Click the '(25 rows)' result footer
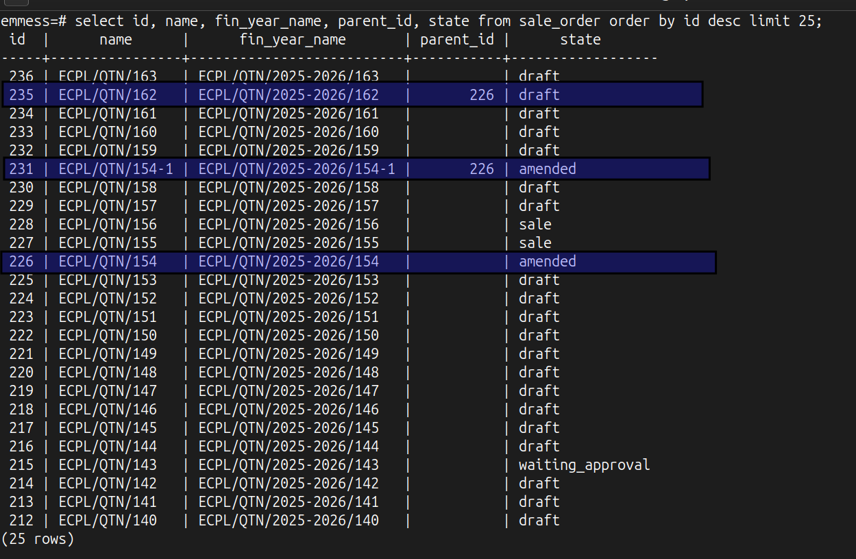The image size is (856, 559). pos(38,539)
